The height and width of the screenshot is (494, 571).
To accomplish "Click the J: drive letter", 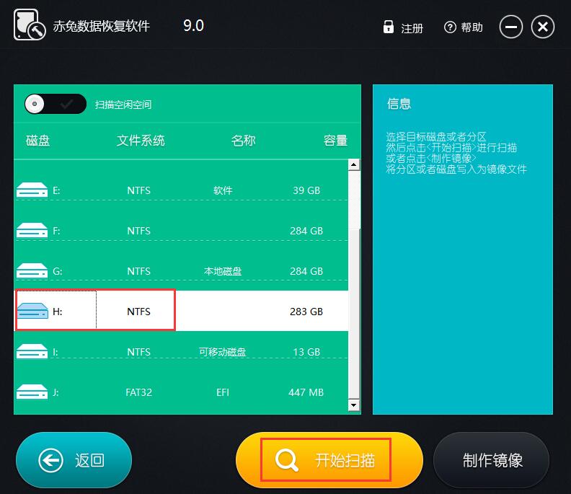I will pyautogui.click(x=56, y=393).
